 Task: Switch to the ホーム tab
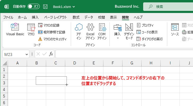click(x=22, y=17)
